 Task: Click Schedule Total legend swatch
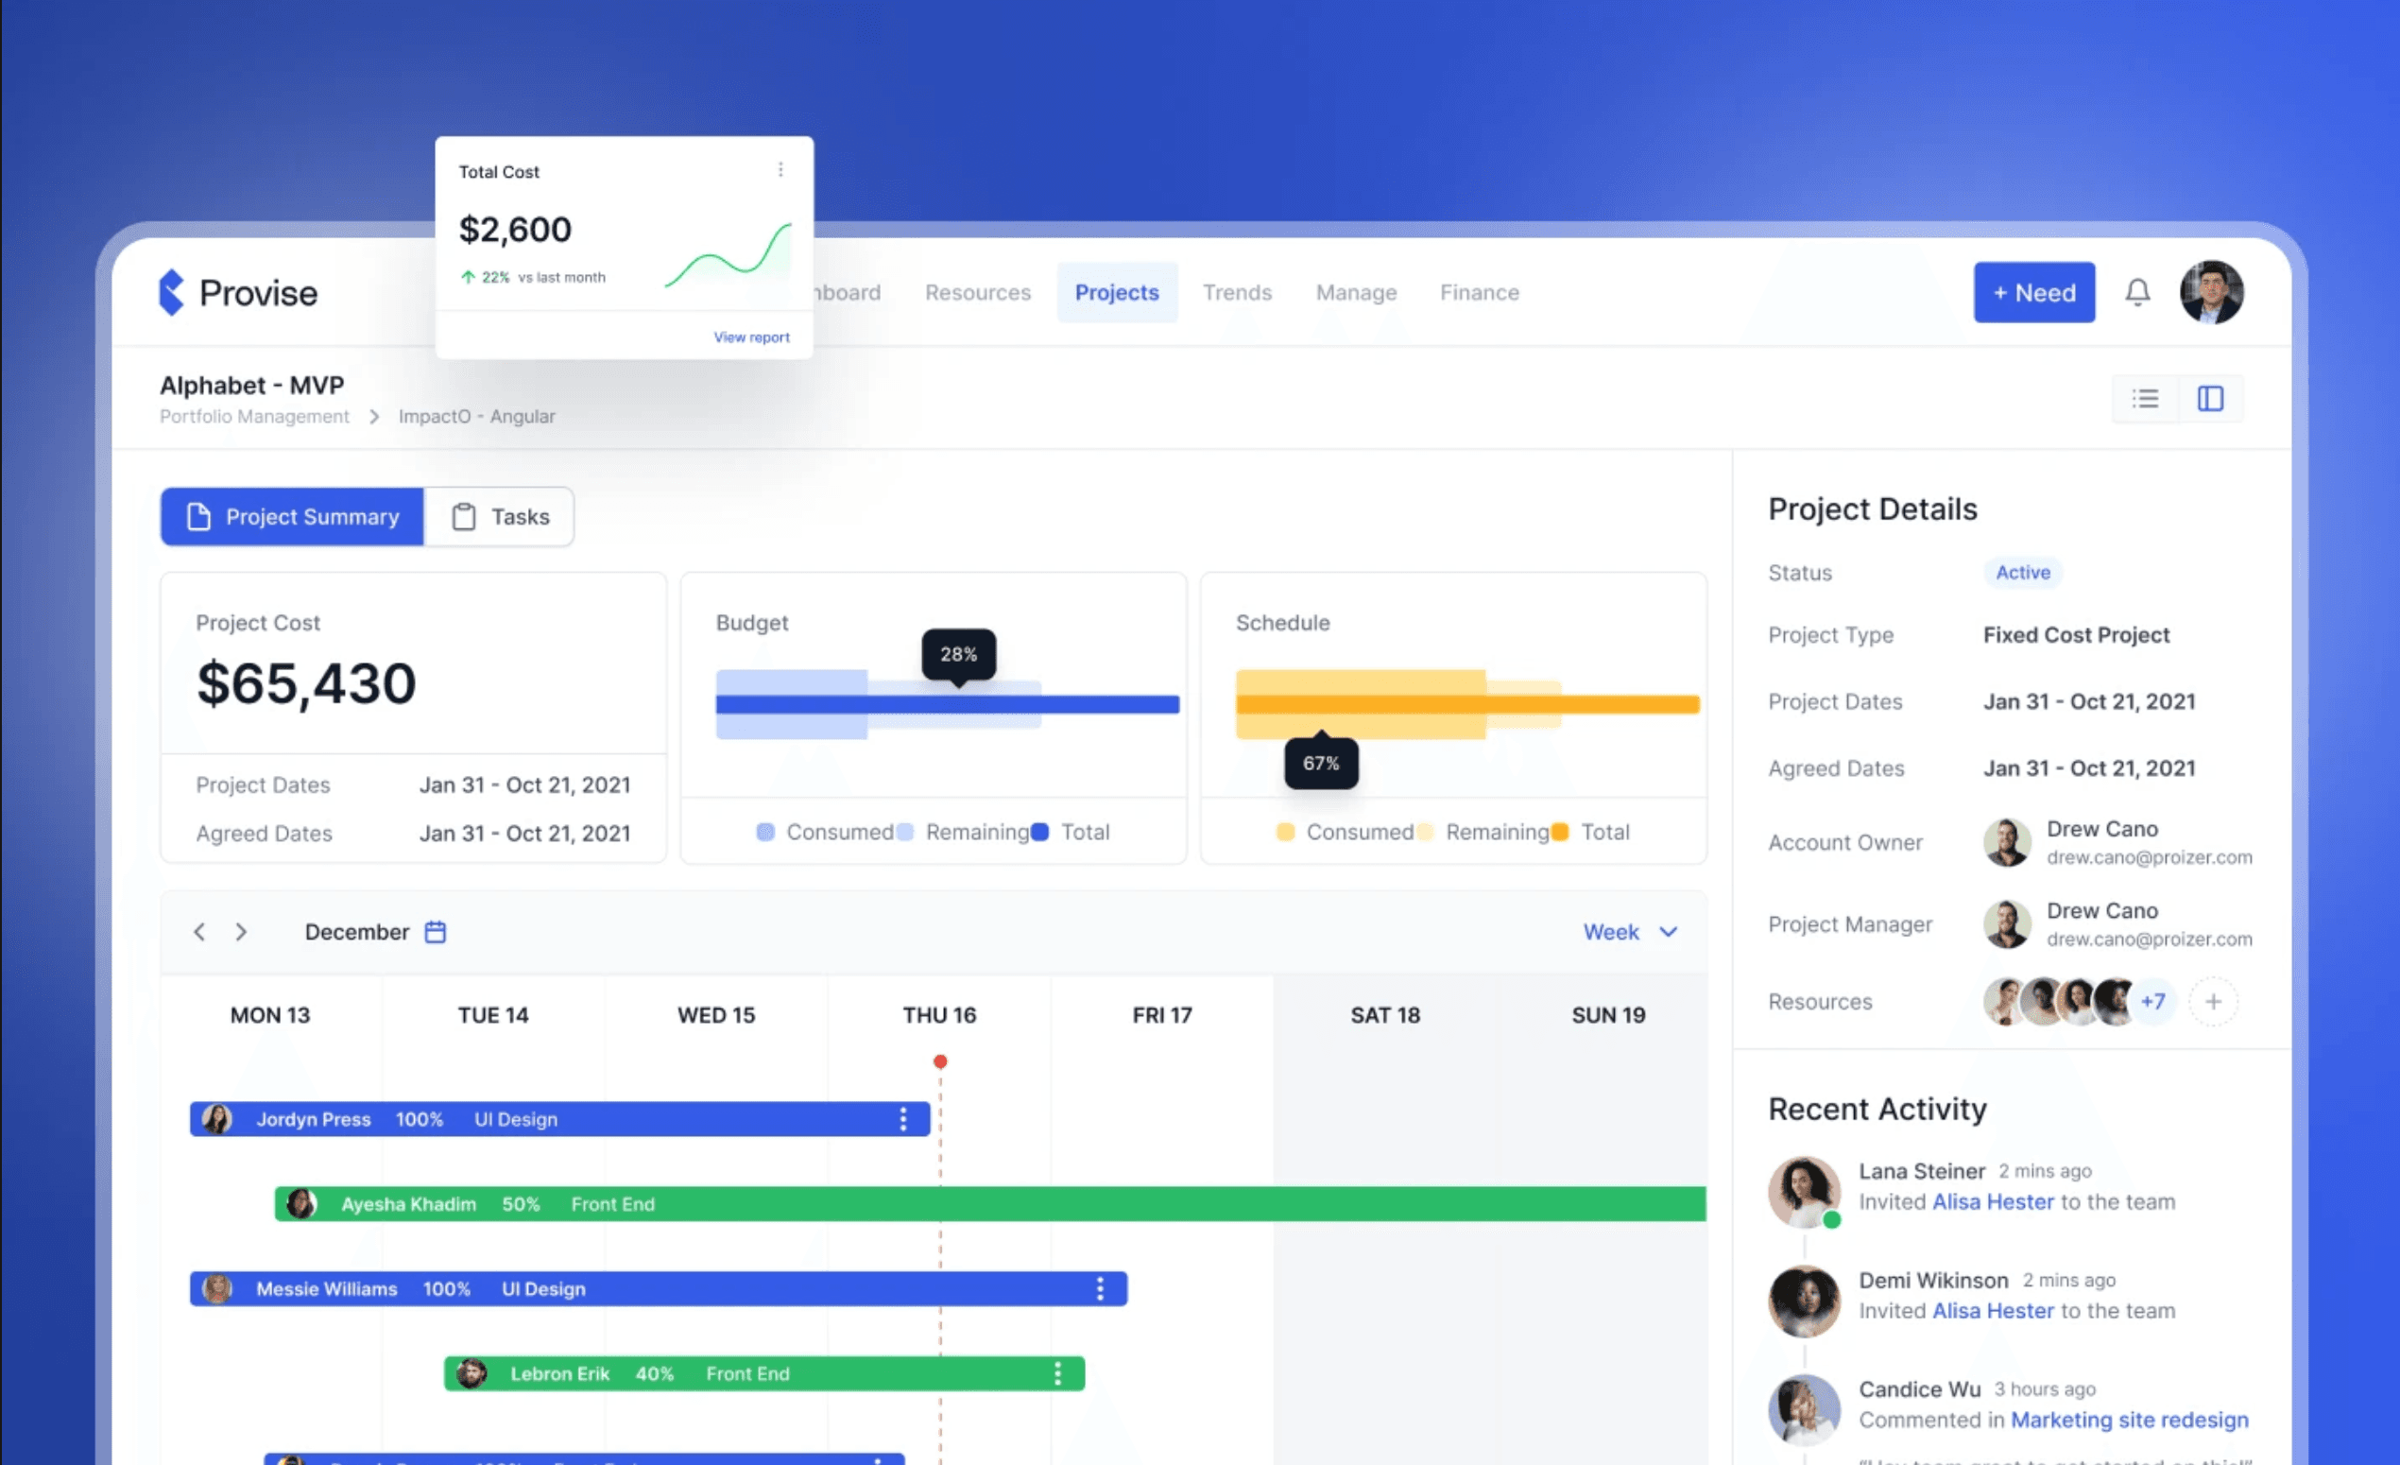coord(1559,832)
